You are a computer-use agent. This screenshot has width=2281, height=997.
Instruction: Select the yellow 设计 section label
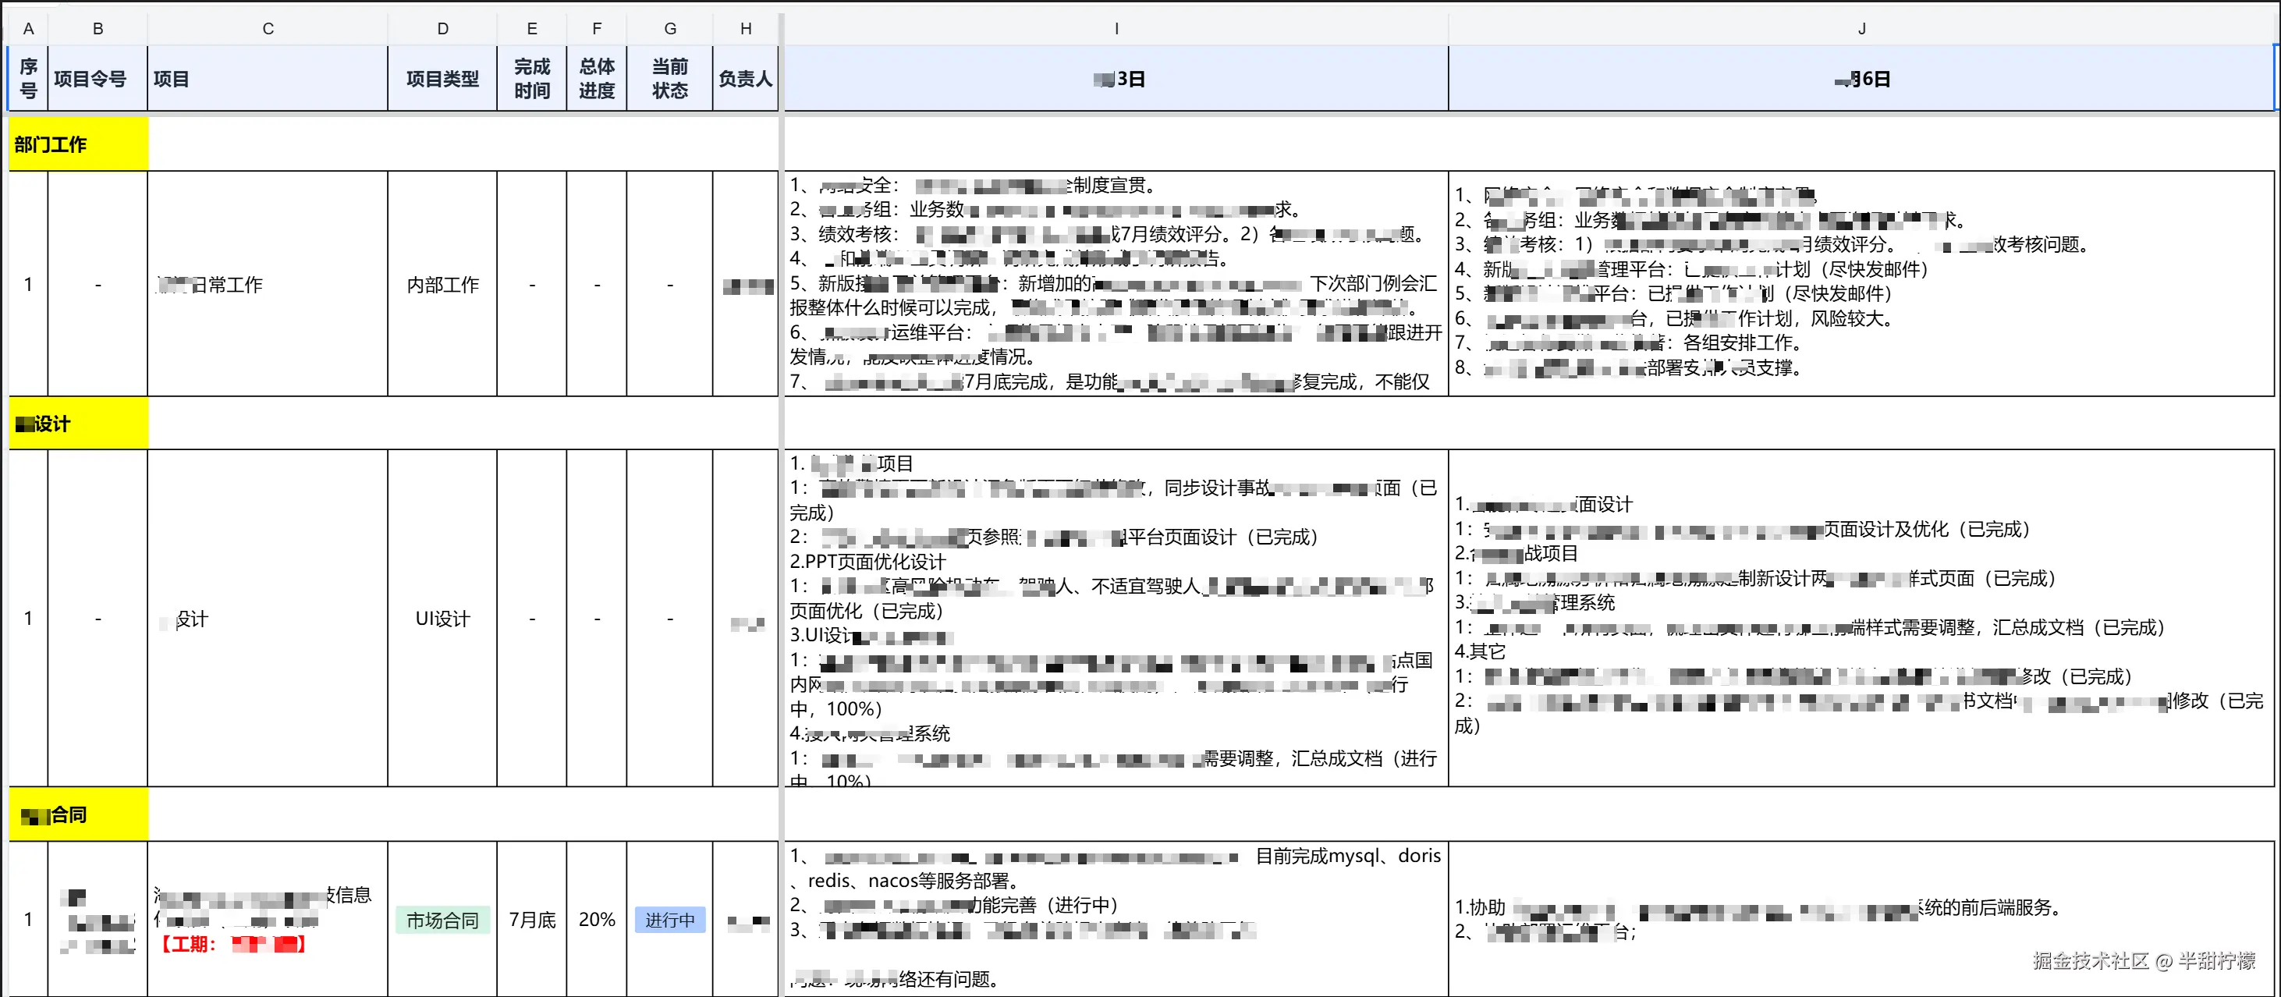79,424
